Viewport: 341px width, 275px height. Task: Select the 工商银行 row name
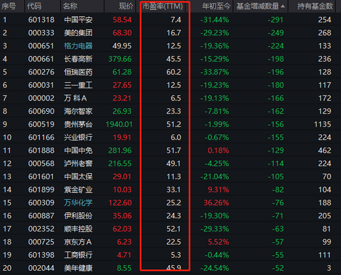78,255
